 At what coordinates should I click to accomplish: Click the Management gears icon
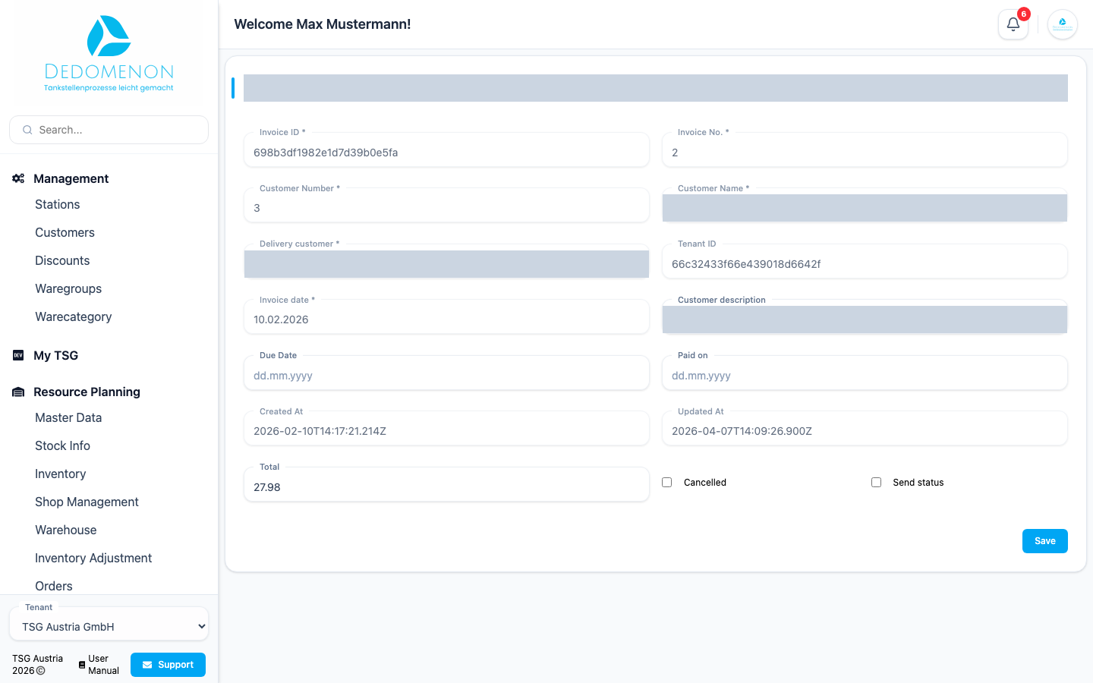18,178
